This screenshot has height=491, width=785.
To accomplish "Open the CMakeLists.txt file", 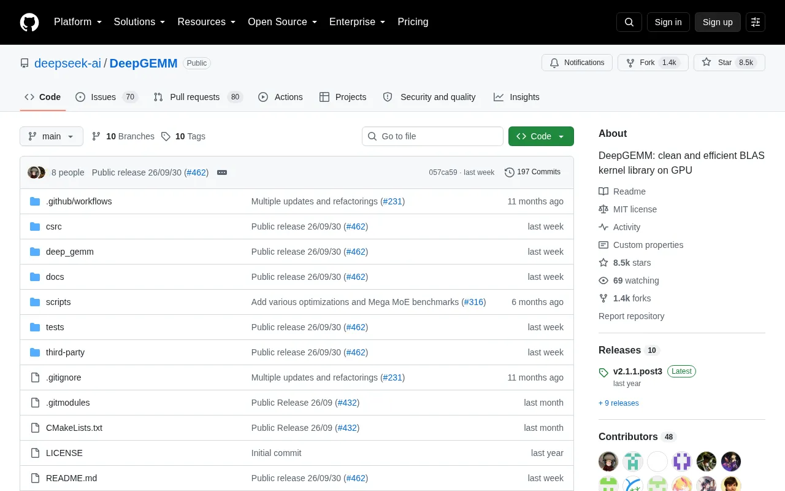I will tap(74, 428).
